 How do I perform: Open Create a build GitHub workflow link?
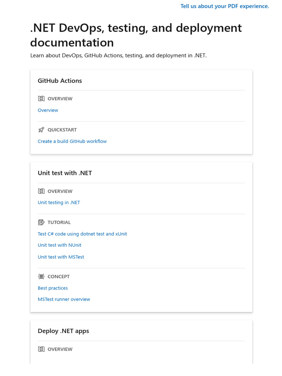click(x=72, y=141)
